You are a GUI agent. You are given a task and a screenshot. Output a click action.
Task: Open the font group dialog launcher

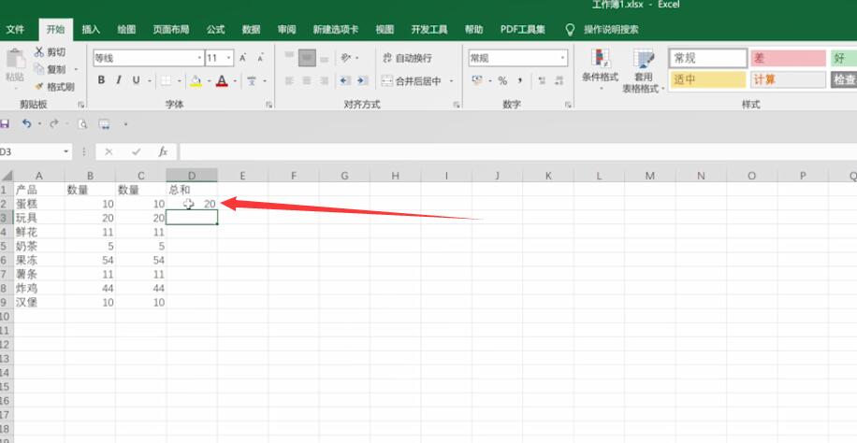(x=269, y=105)
